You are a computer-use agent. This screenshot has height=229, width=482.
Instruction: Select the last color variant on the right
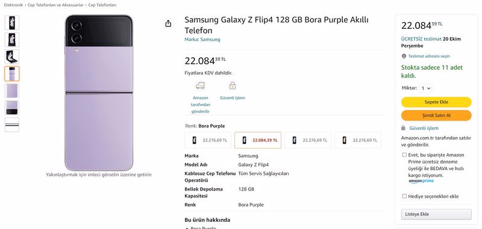[x=358, y=140]
